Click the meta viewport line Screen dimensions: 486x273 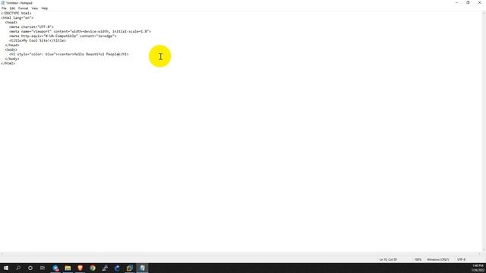(80, 32)
